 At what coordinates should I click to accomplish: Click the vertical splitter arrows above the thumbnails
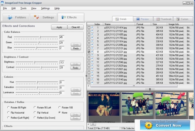[x=150, y=89]
